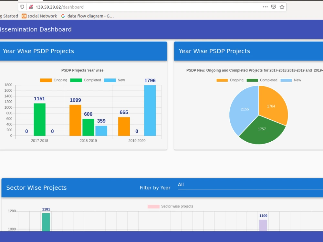Screen dimensions: 323x242
Task: Click the PSDP Projects Year wise chart title
Action: click(x=82, y=70)
